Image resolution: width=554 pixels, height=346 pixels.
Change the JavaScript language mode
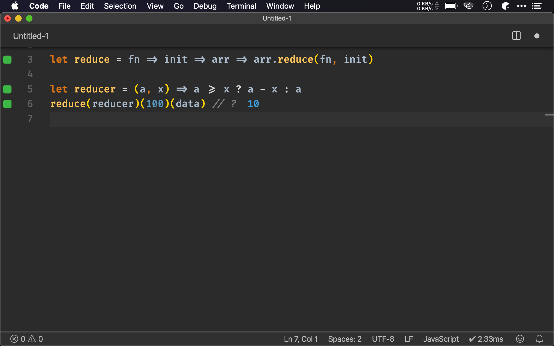point(441,339)
